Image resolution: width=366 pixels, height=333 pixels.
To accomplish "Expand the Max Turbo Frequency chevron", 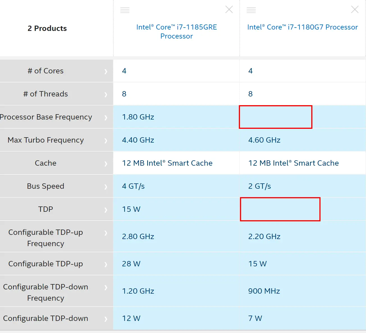I will point(106,141).
